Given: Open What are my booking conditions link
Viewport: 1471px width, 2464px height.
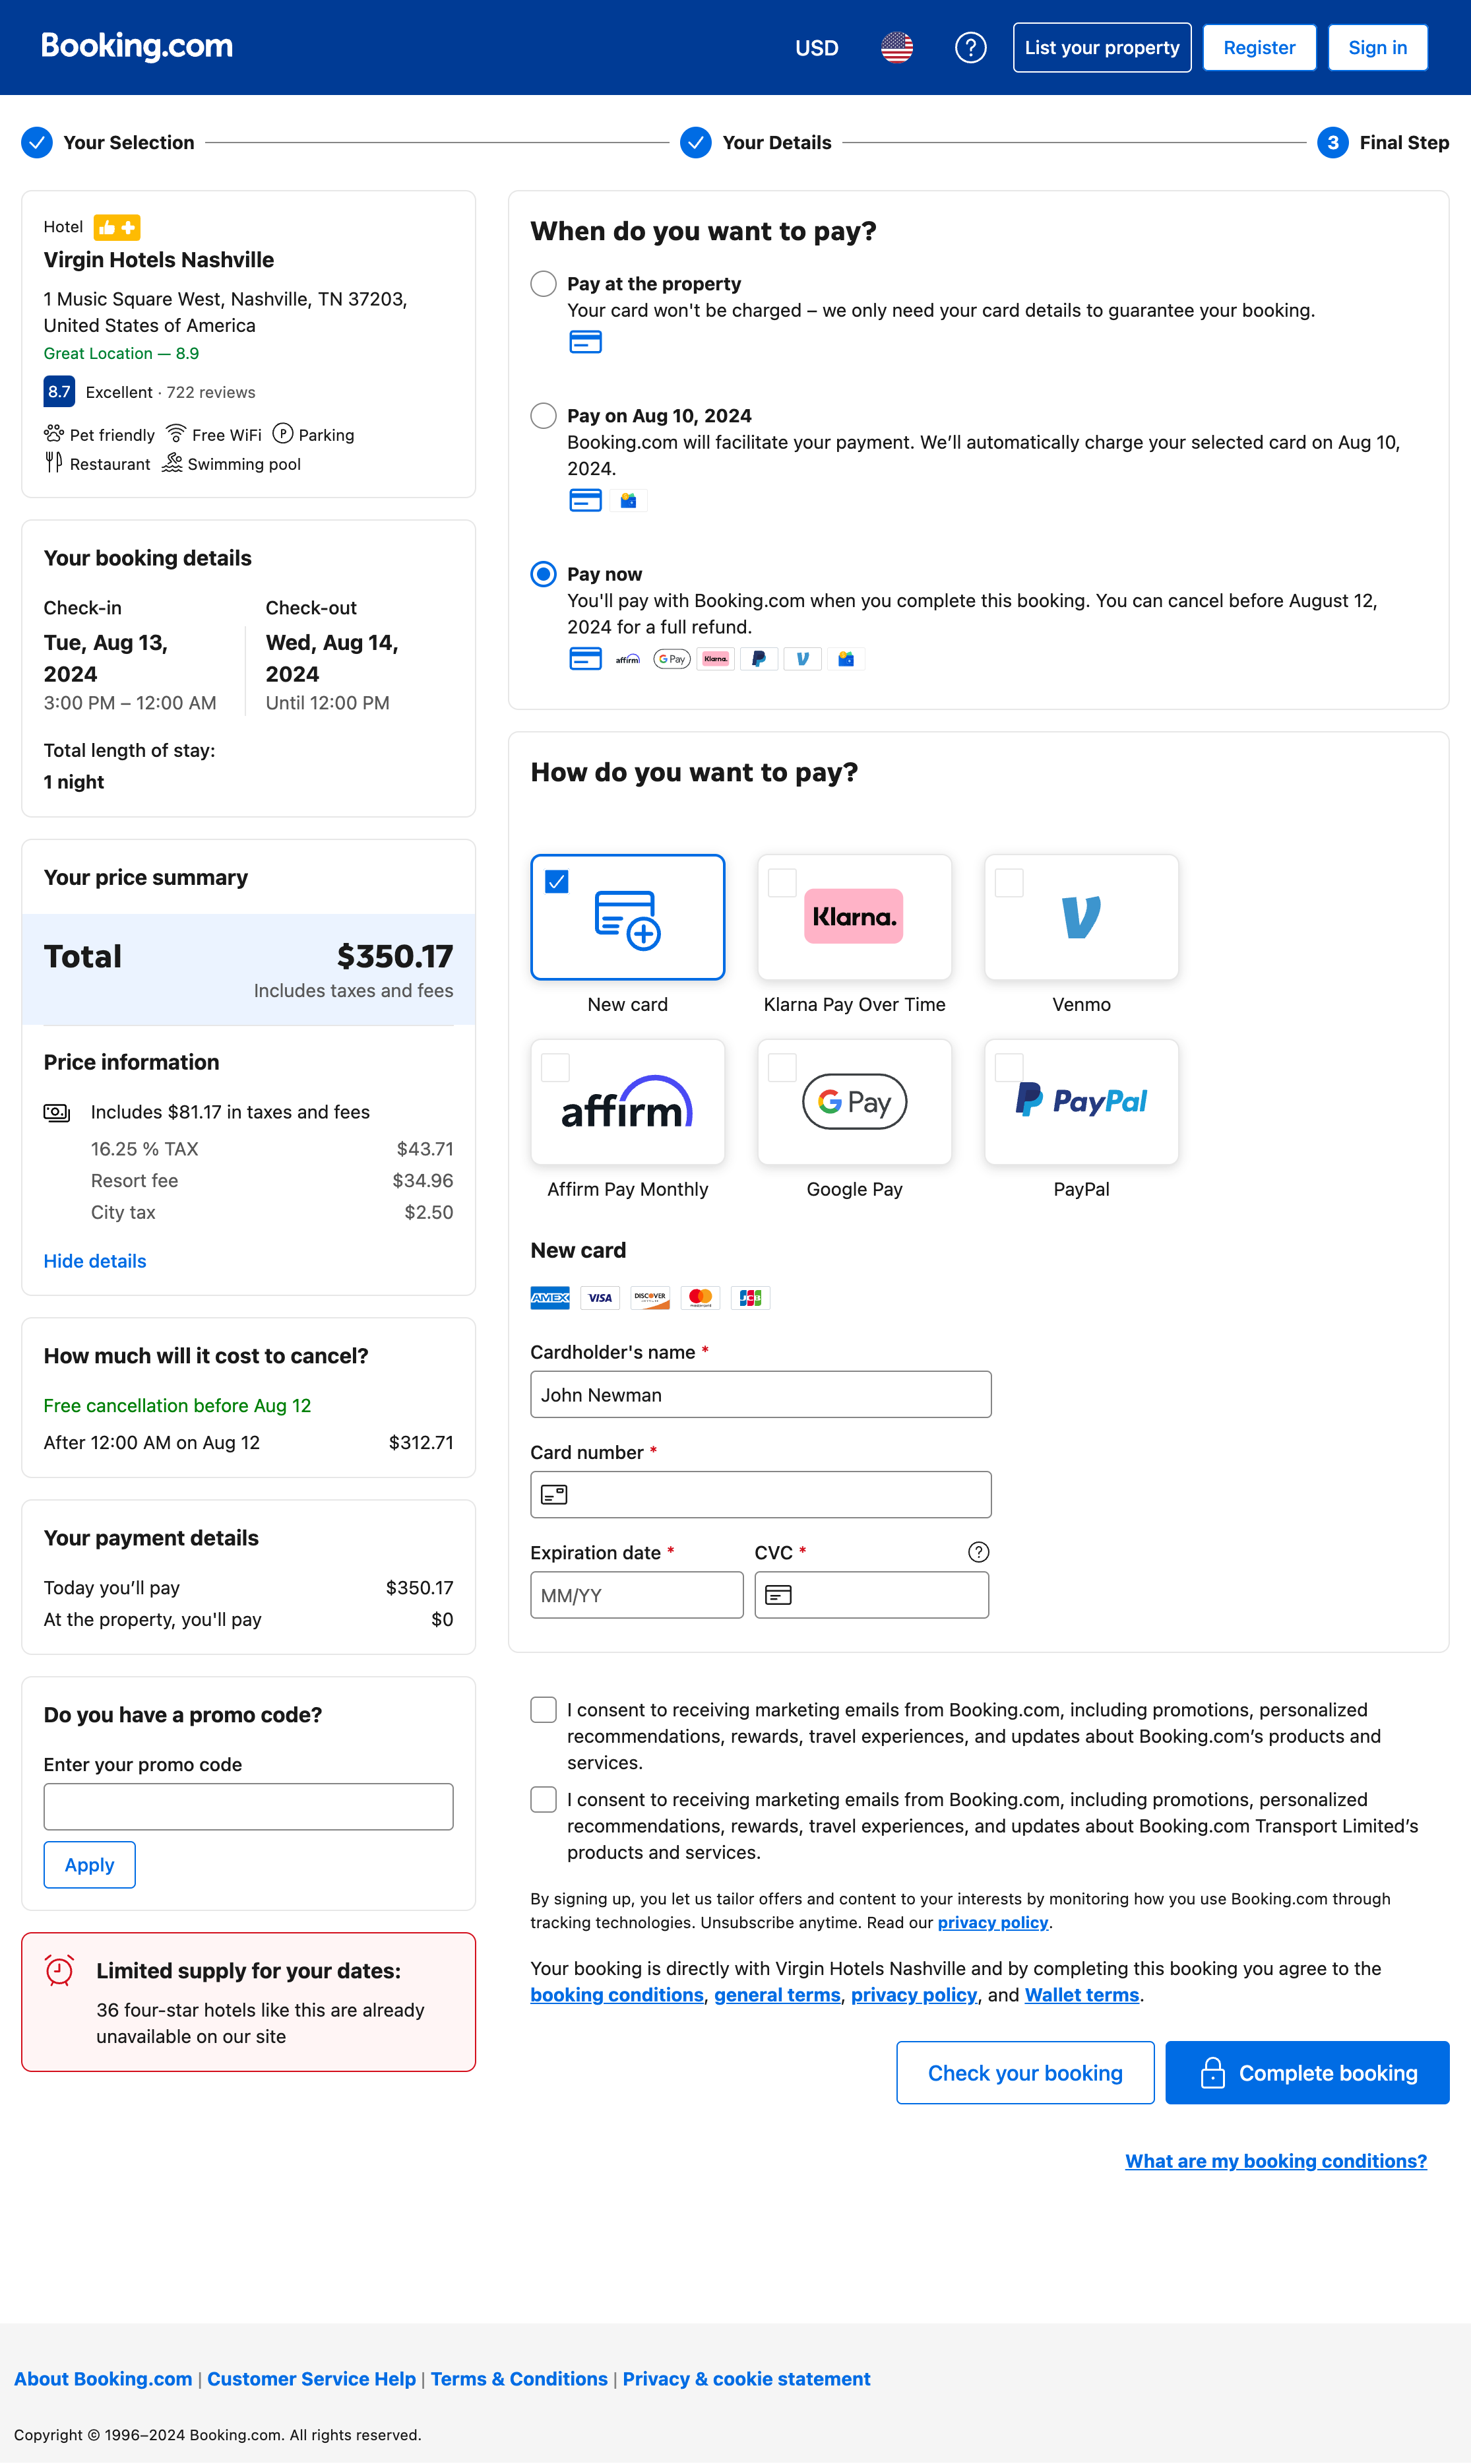Looking at the screenshot, I should pos(1276,2160).
